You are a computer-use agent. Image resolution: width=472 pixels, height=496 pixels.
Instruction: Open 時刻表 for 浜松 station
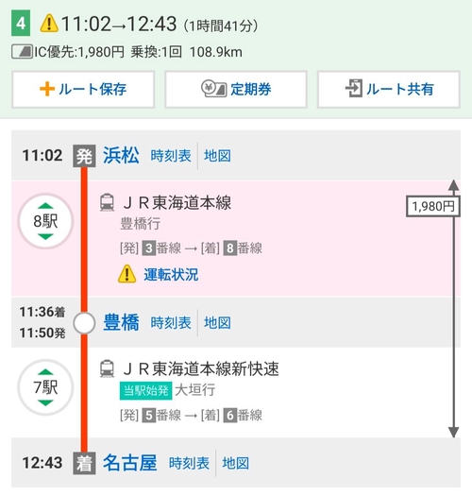[171, 156]
